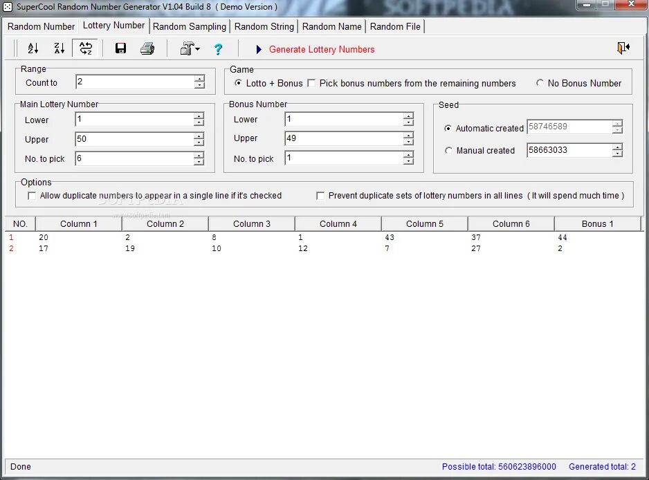Click the dice application icon in title bar
The image size is (649, 480).
point(8,7)
